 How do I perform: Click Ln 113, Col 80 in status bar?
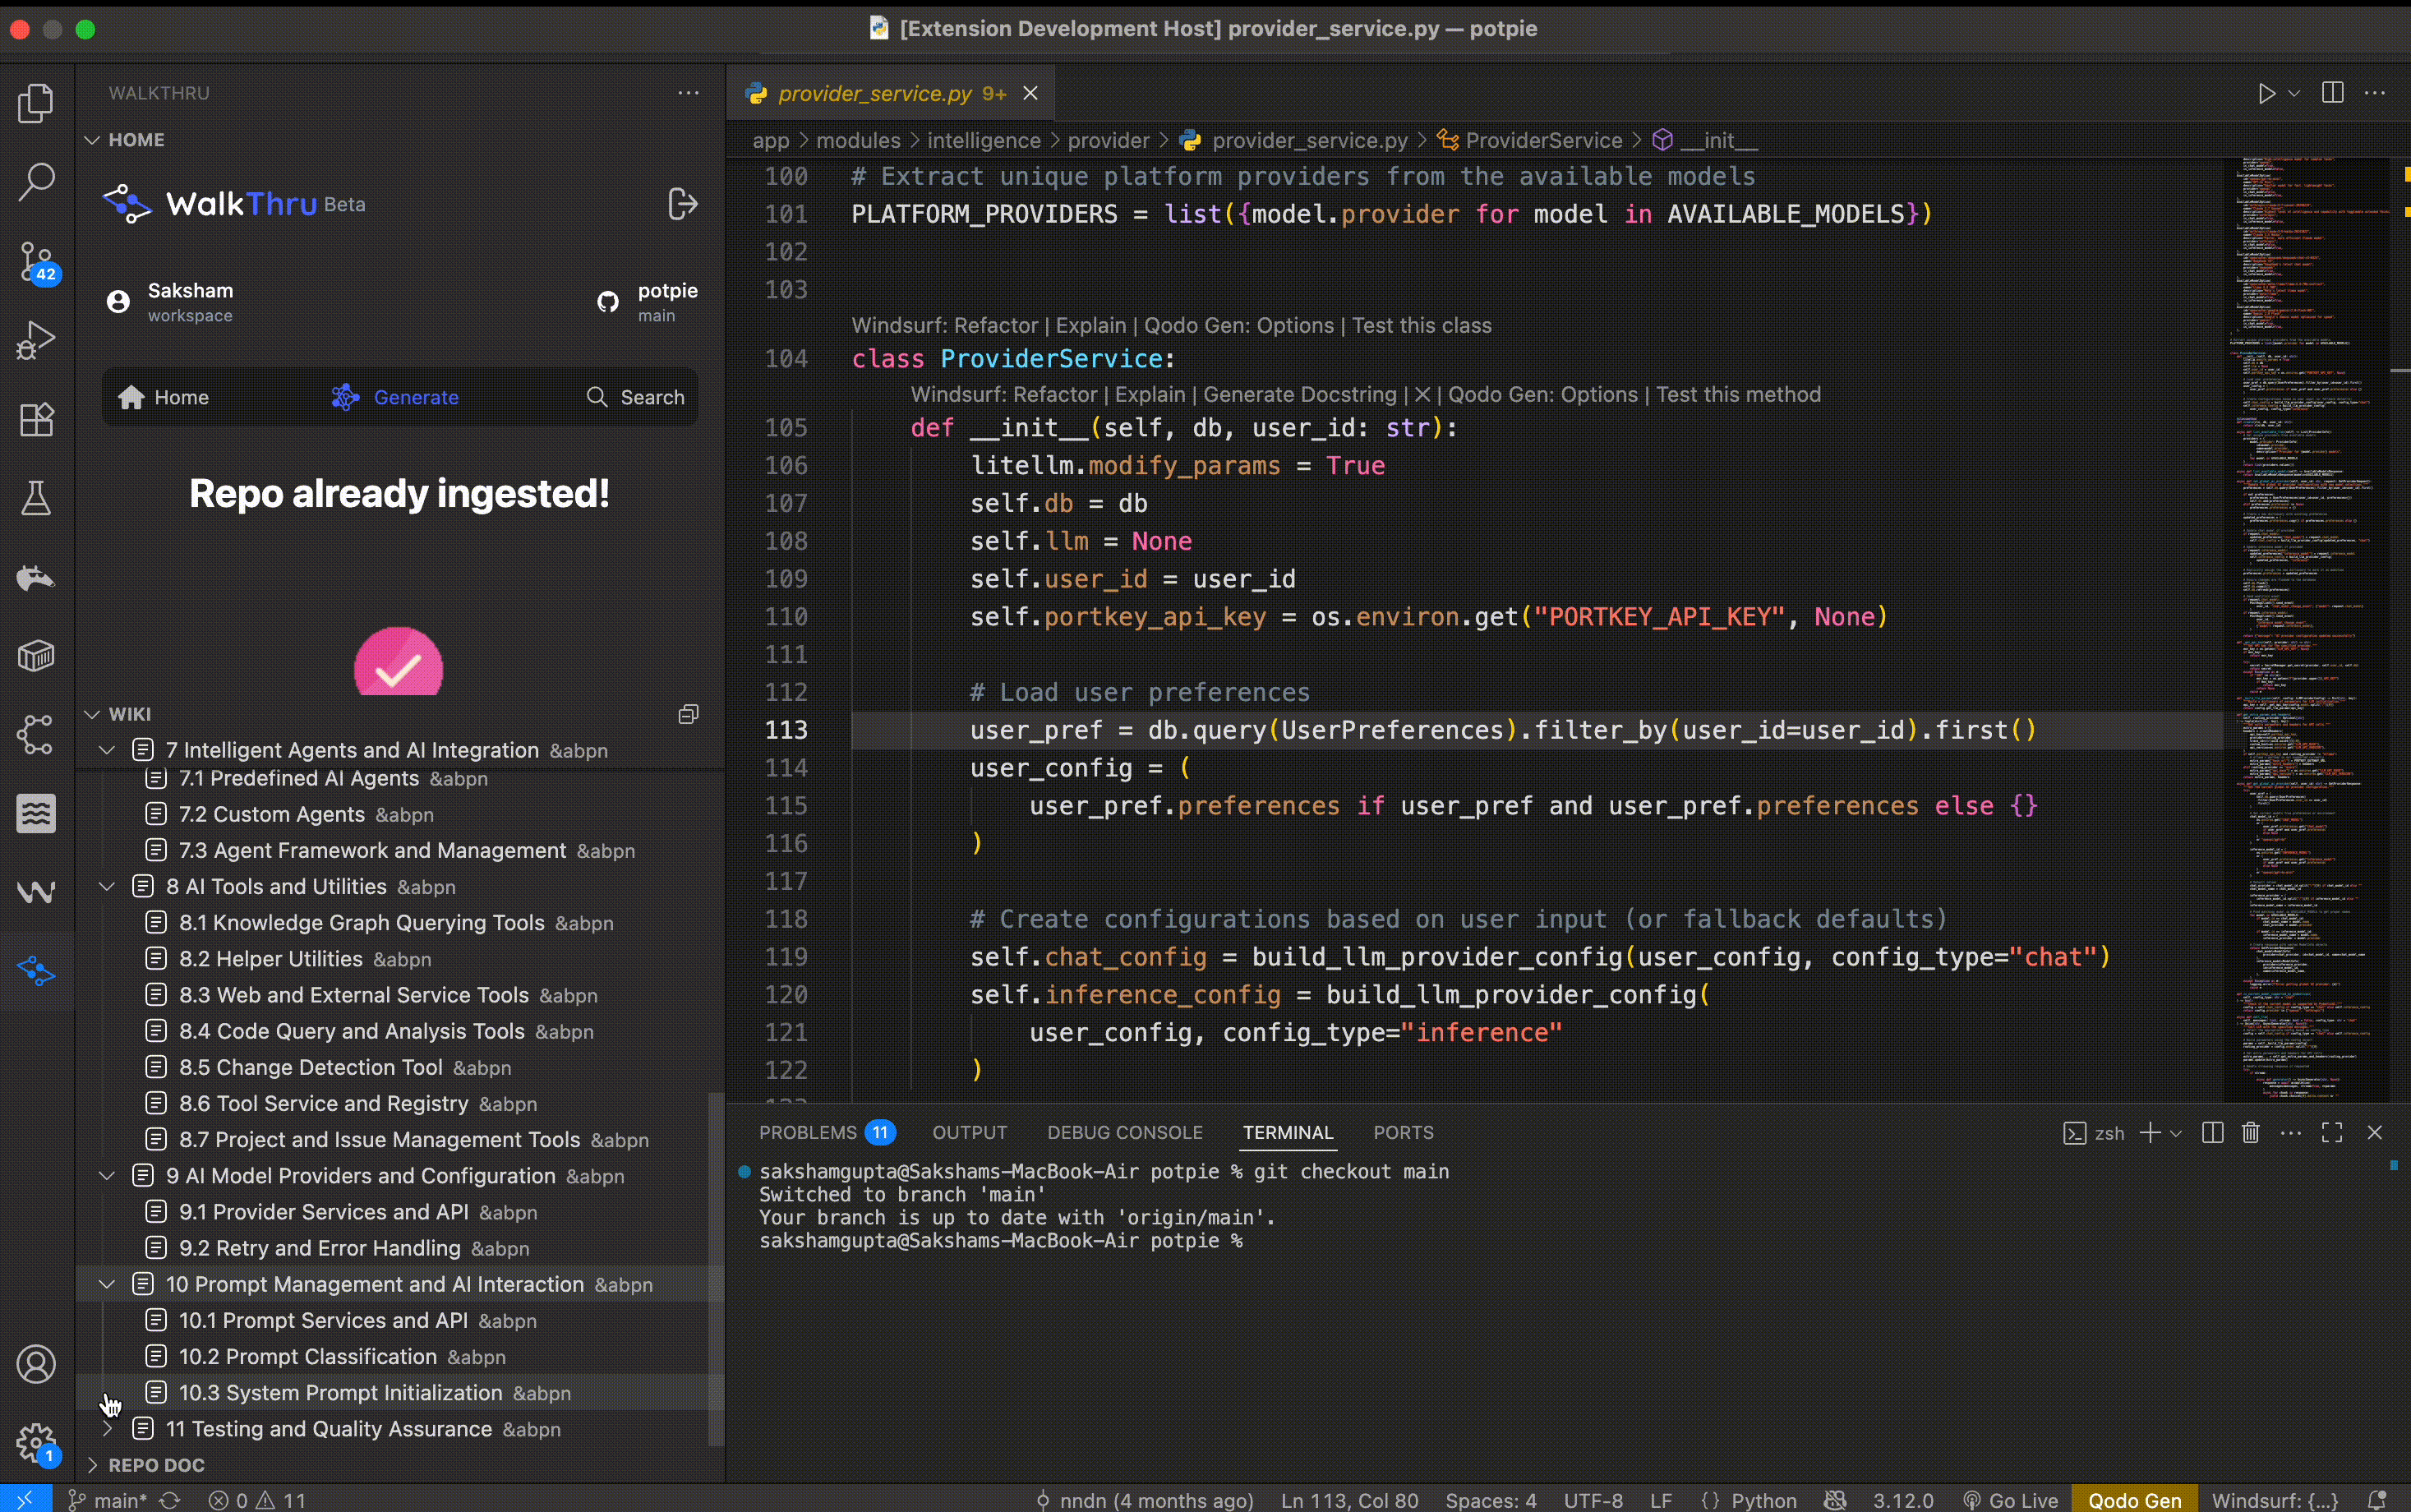(x=1349, y=1500)
